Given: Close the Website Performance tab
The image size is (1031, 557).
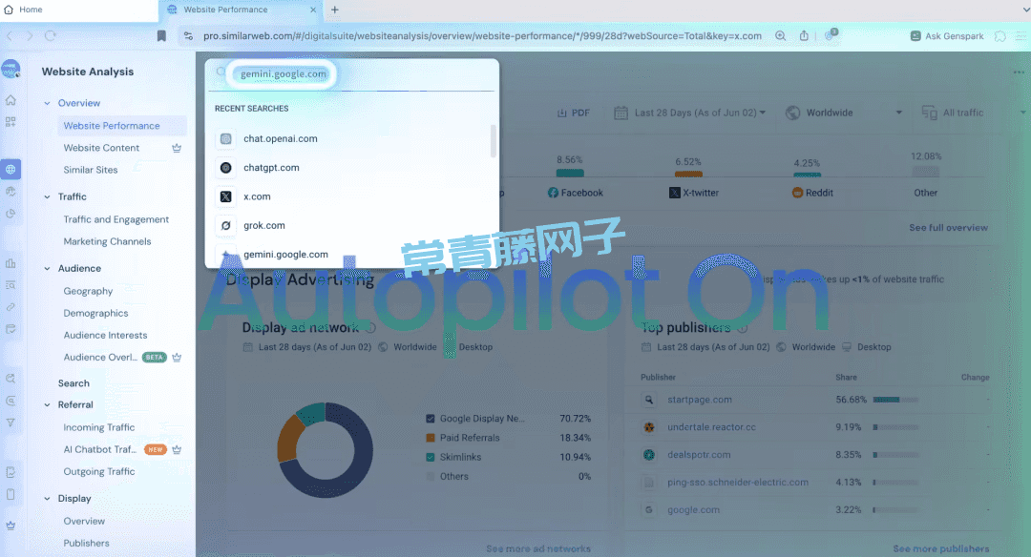Looking at the screenshot, I should tap(313, 10).
